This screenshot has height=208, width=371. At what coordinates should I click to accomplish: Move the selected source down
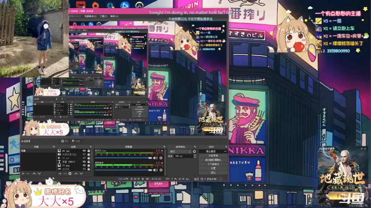(81, 174)
